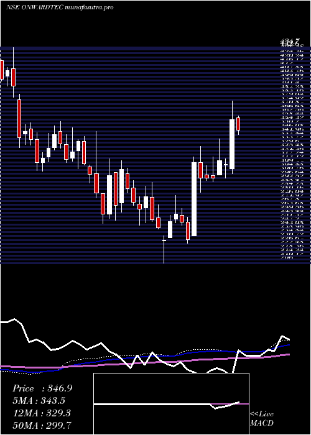Click the NSE ONWARDTEC munafasutra.pro title

60,7
